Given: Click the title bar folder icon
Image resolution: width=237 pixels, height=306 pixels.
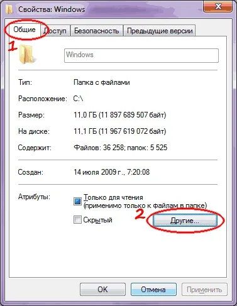Looking at the screenshot, I should click(x=9, y=9).
